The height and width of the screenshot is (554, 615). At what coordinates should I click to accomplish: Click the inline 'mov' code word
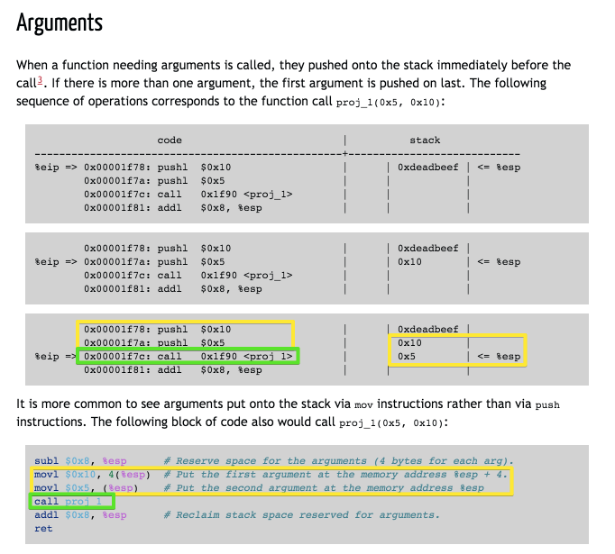coord(363,405)
